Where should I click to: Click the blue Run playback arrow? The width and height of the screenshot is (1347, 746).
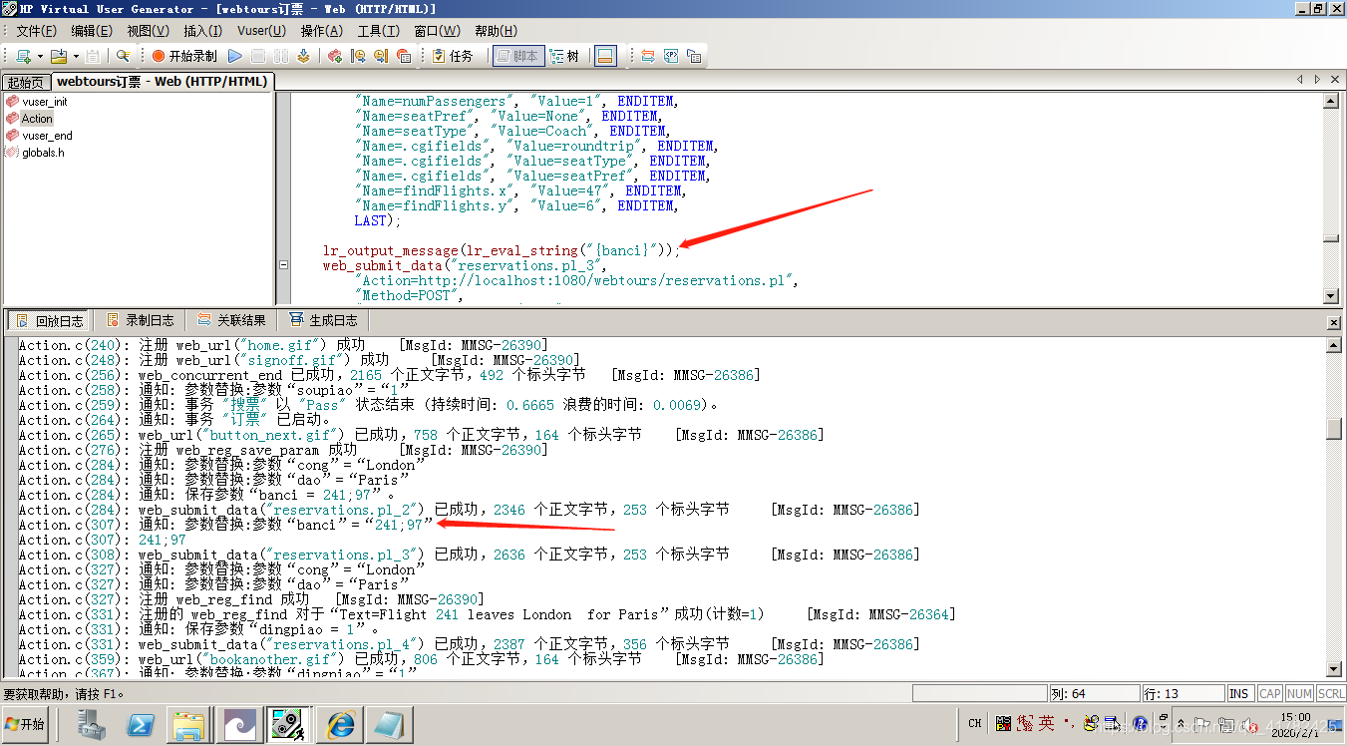(235, 56)
